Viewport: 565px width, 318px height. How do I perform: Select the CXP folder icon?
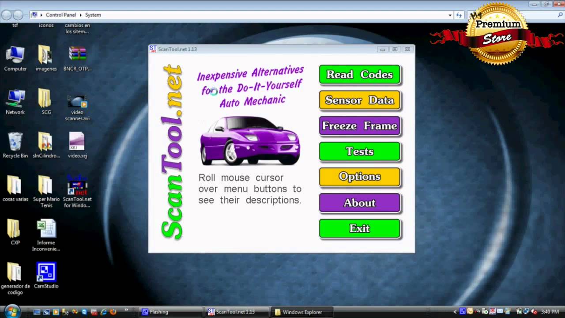pyautogui.click(x=15, y=232)
